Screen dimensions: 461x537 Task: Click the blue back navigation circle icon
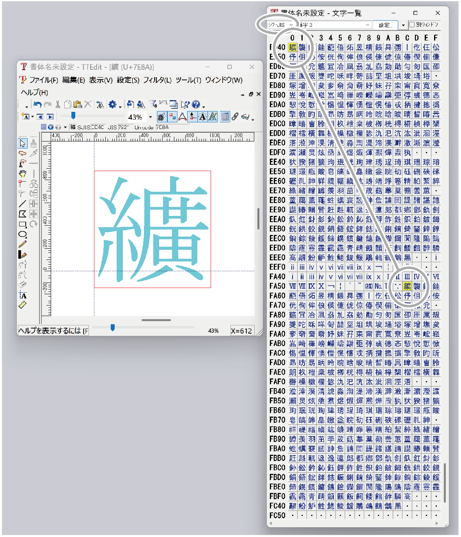[51, 127]
